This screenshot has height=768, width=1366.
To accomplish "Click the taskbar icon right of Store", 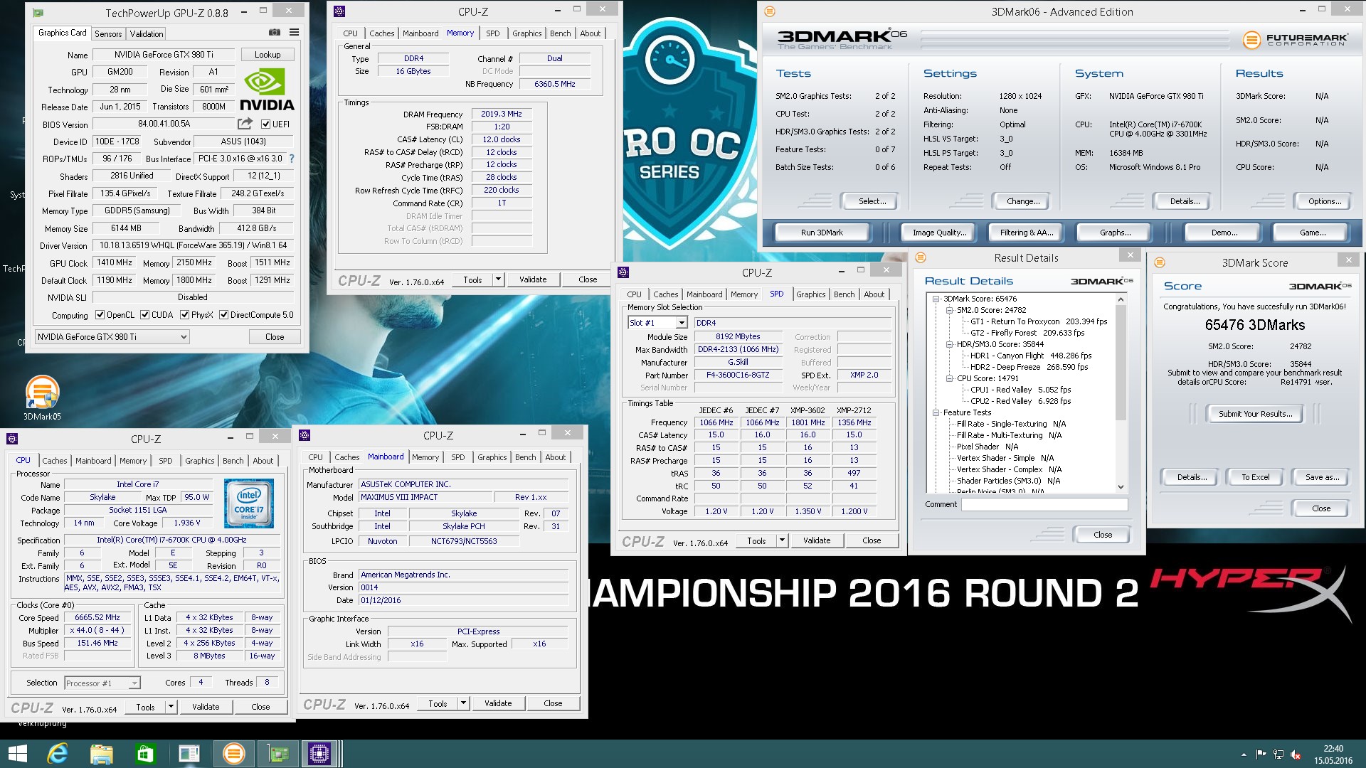I will [x=189, y=754].
